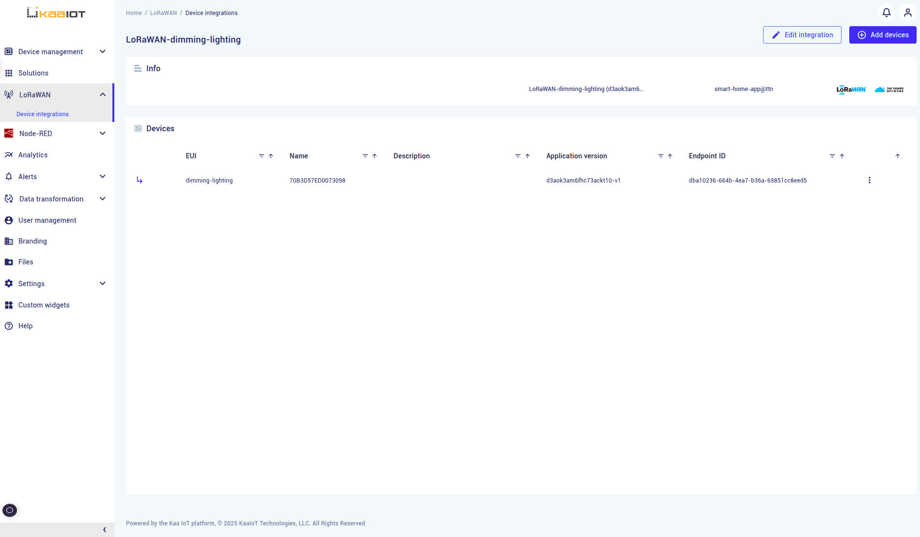The image size is (920, 537).
Task: Select the Analytics chart icon
Action: 9,154
